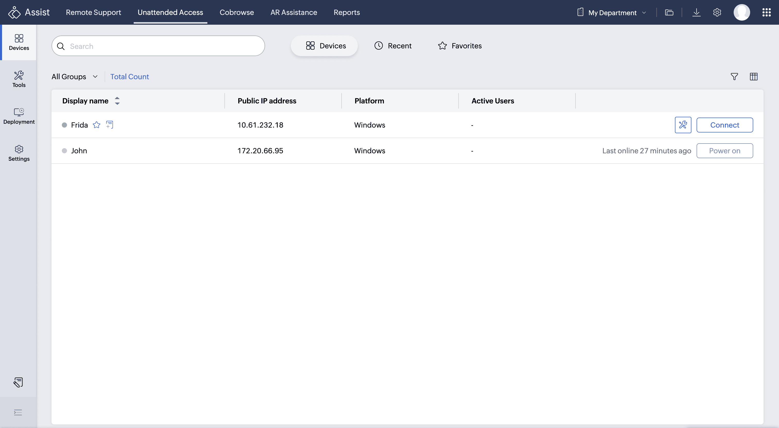Open the user profile avatar menu
The height and width of the screenshot is (428, 779).
point(741,12)
